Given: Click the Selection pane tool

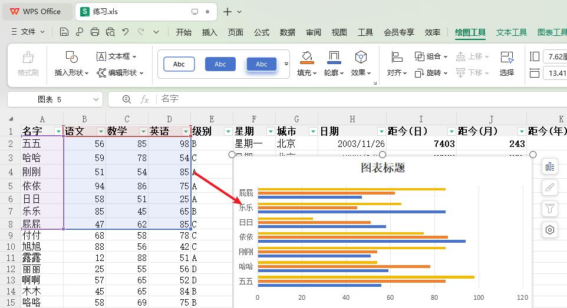Looking at the screenshot, I should coord(507,64).
